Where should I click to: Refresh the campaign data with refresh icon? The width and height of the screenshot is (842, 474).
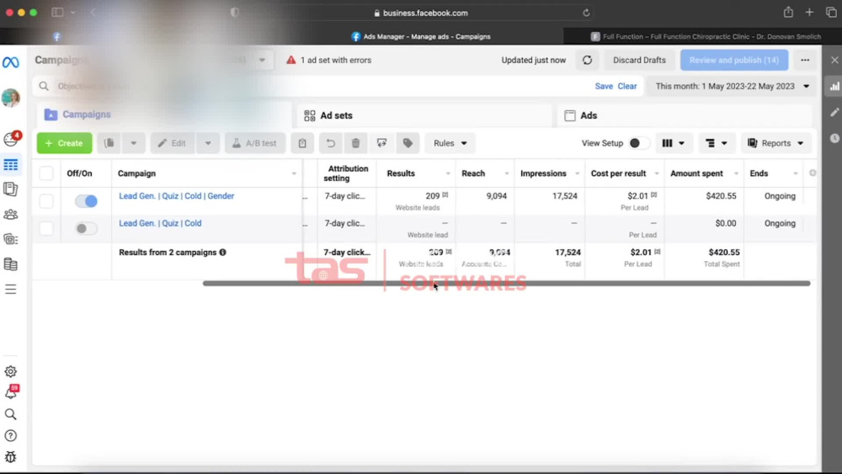tap(588, 60)
